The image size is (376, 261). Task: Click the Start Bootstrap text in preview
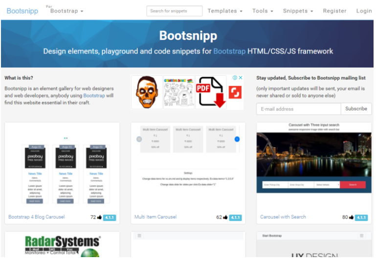(272, 236)
